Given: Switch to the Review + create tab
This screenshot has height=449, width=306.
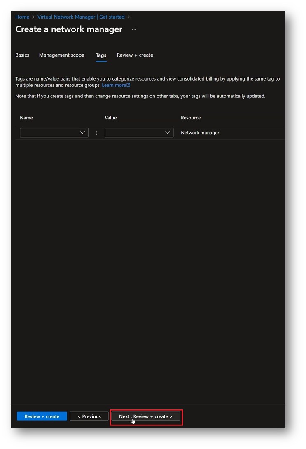Looking at the screenshot, I should 135,55.
